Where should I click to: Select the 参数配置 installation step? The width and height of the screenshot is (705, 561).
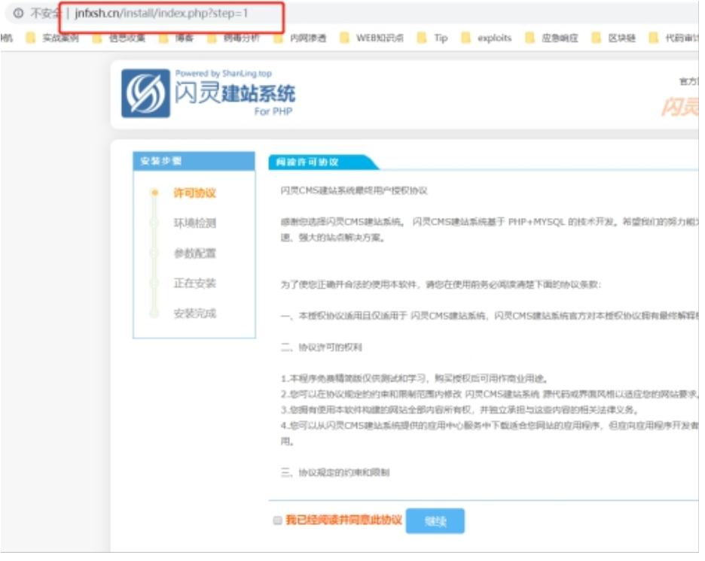tap(196, 254)
